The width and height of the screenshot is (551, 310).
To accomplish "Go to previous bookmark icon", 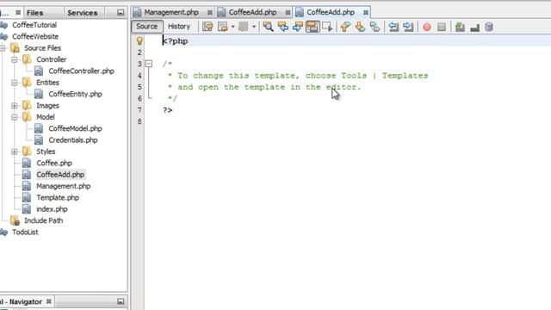I will 345,27.
